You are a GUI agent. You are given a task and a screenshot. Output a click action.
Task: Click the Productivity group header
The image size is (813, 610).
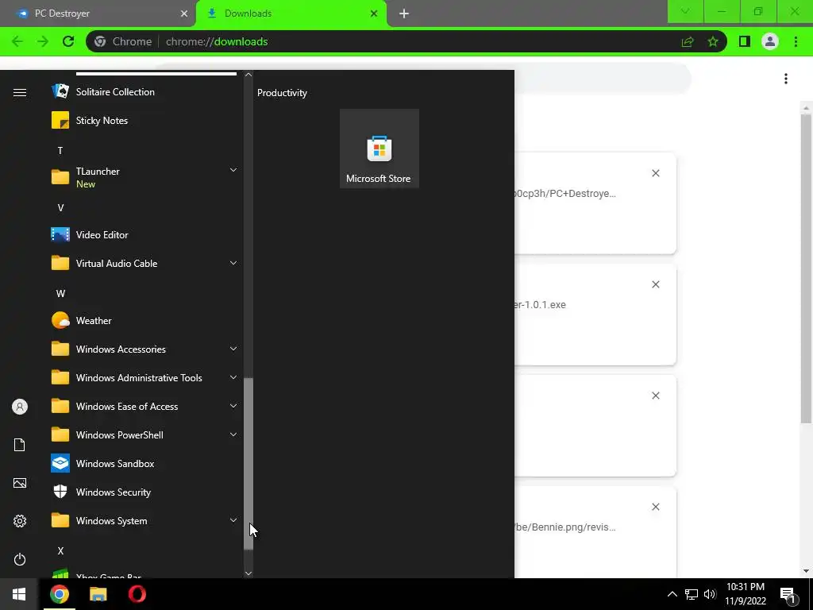(x=282, y=93)
